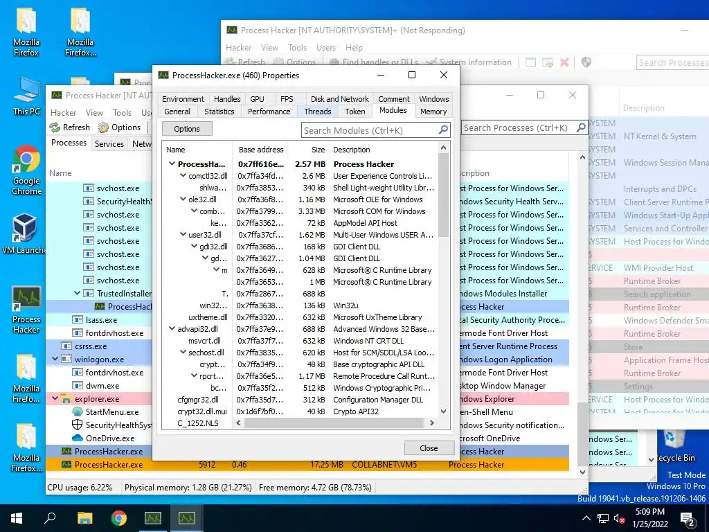
Task: Collapse the explorer.exe process tree node
Action: (x=55, y=398)
